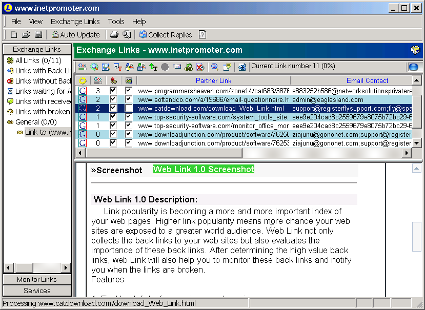Image resolution: width=425 pixels, height=310 pixels.
Task: Select the 'Link to (www.i' tree item
Action: click(44, 132)
